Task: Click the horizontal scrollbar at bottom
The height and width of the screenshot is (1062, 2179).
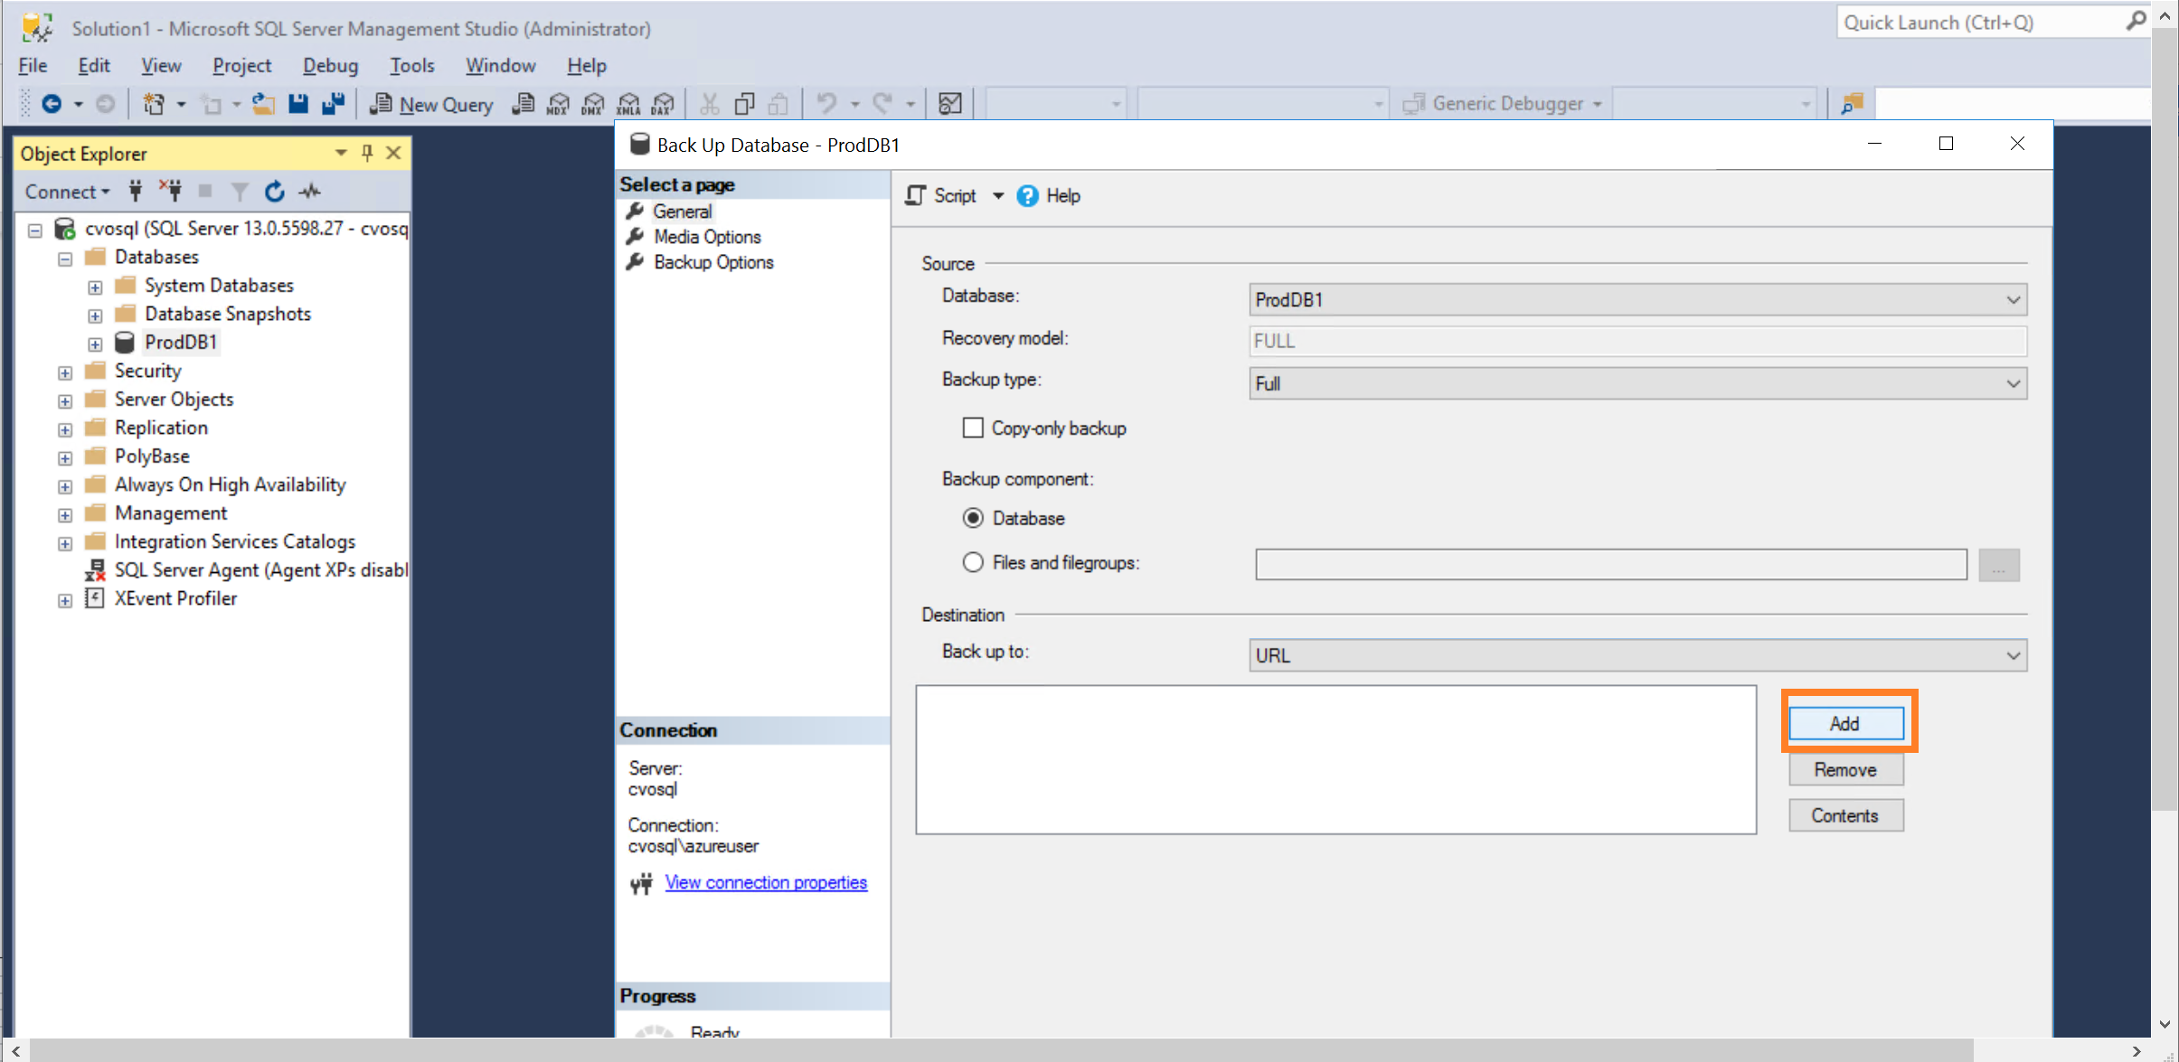Action: [995, 1051]
